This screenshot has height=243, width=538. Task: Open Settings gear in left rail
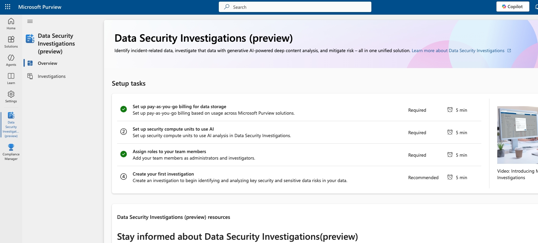pos(11,97)
